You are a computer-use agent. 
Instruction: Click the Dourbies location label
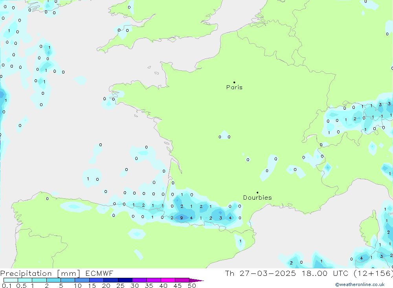point(257,198)
